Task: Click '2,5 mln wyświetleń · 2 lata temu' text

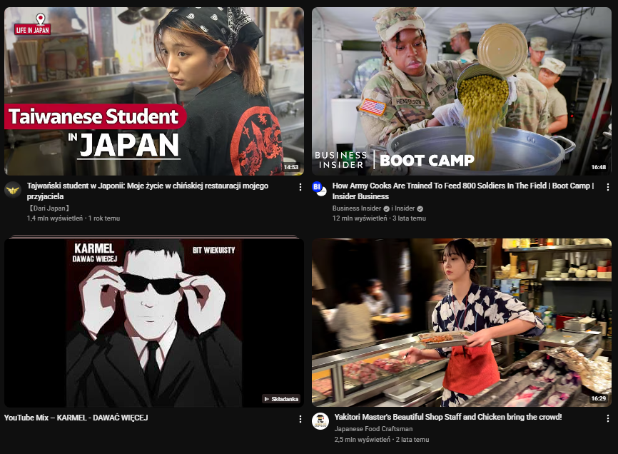Action: click(382, 440)
